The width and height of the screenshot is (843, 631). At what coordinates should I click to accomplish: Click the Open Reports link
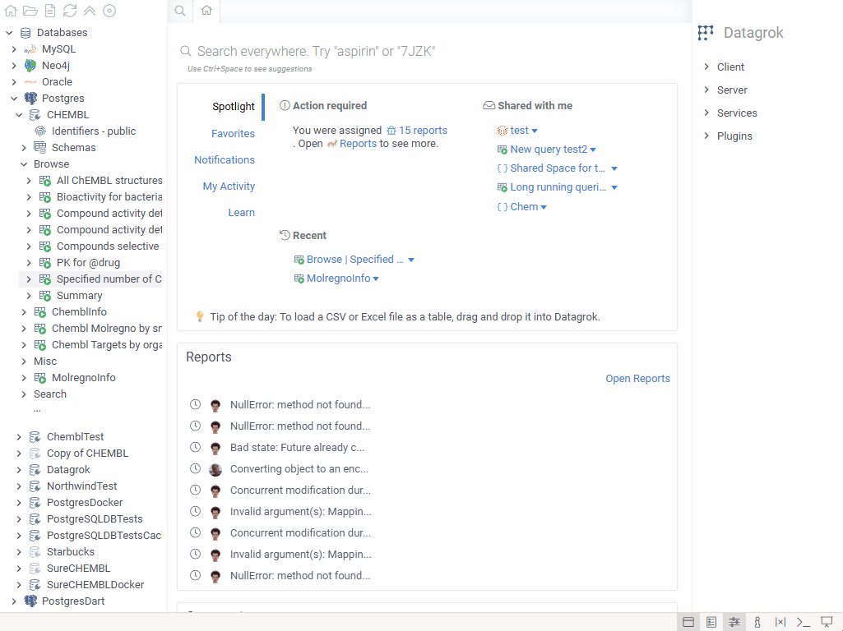click(637, 379)
